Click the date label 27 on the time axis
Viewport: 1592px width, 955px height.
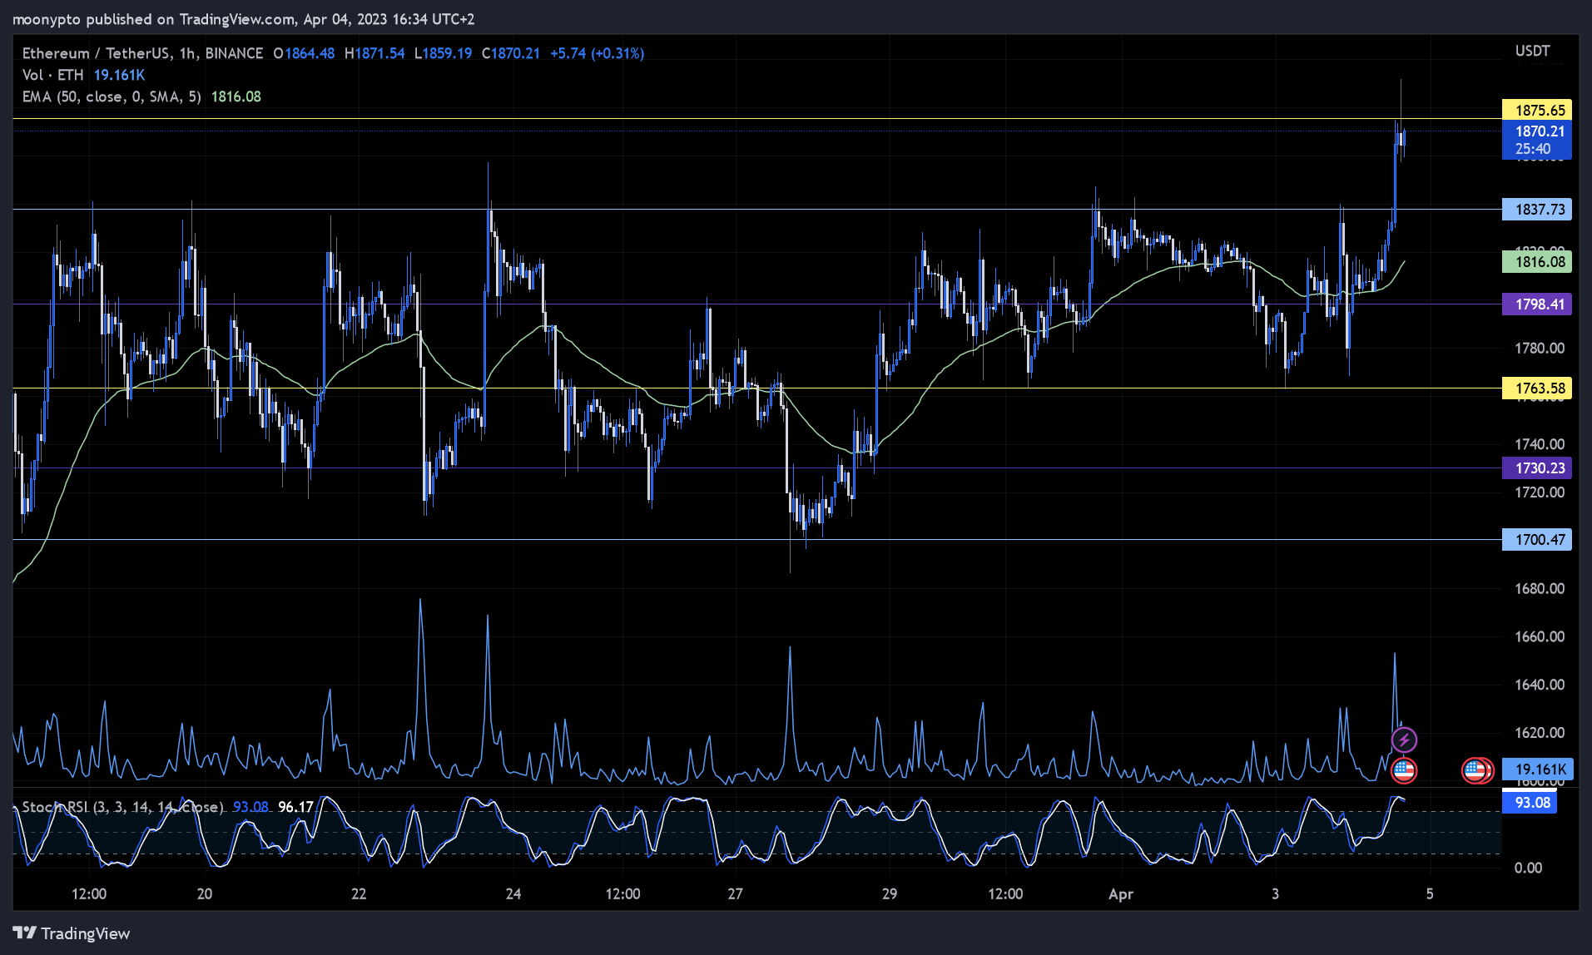click(735, 894)
